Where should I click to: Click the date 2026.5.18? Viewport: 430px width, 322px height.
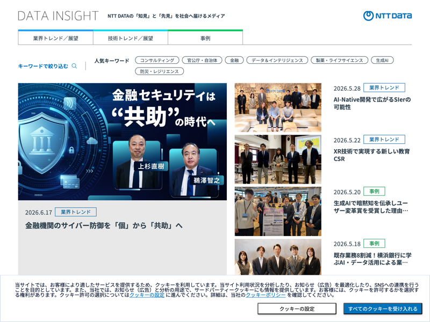pyautogui.click(x=347, y=244)
